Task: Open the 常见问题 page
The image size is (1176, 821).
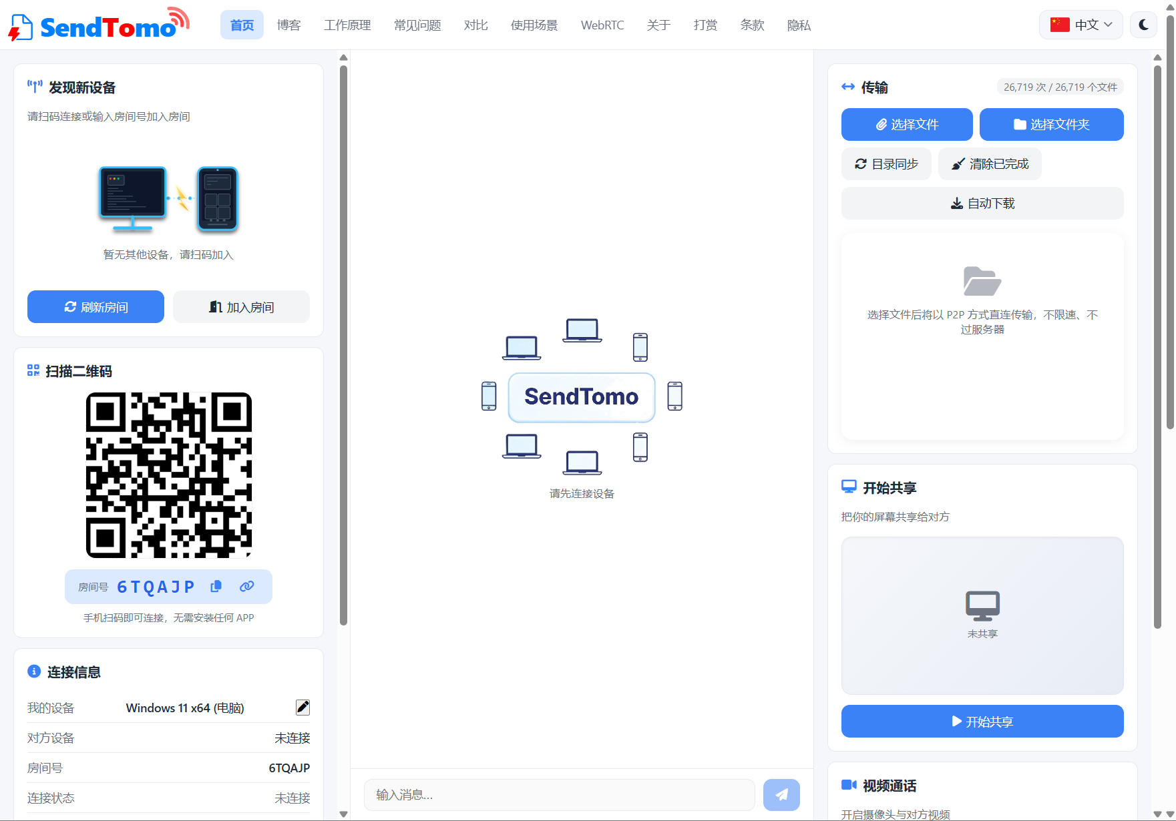Action: pyautogui.click(x=417, y=25)
